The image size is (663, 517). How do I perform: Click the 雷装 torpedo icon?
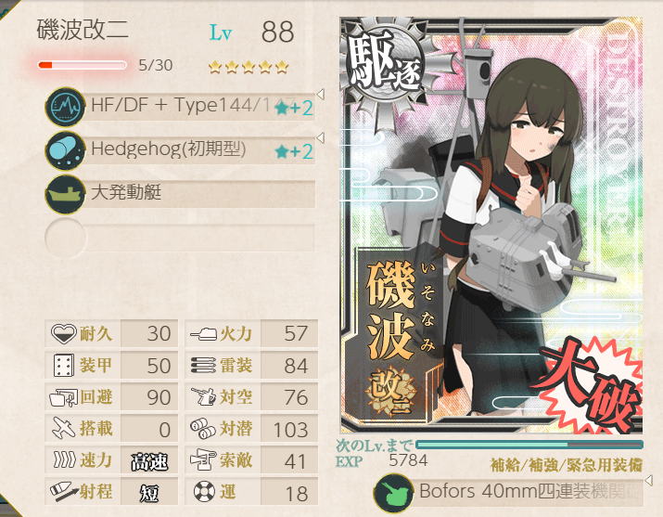tap(203, 365)
